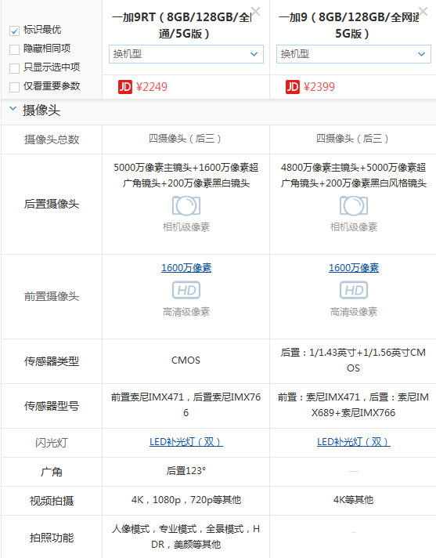Click 相机级像素 label under 一加9

(354, 226)
